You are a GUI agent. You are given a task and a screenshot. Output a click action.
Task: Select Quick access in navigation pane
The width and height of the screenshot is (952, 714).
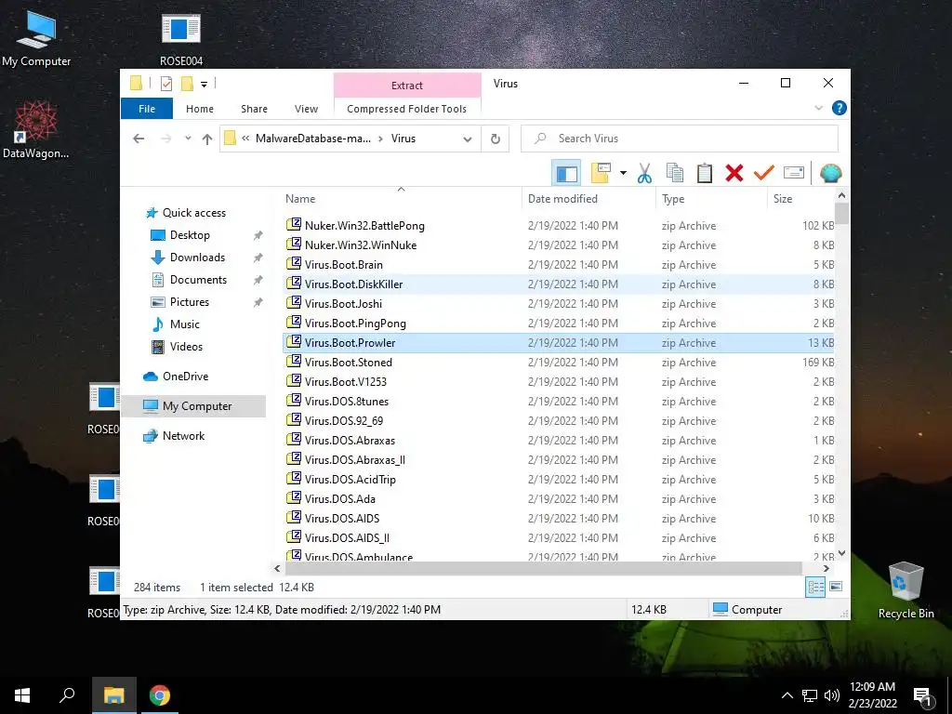pyautogui.click(x=193, y=213)
